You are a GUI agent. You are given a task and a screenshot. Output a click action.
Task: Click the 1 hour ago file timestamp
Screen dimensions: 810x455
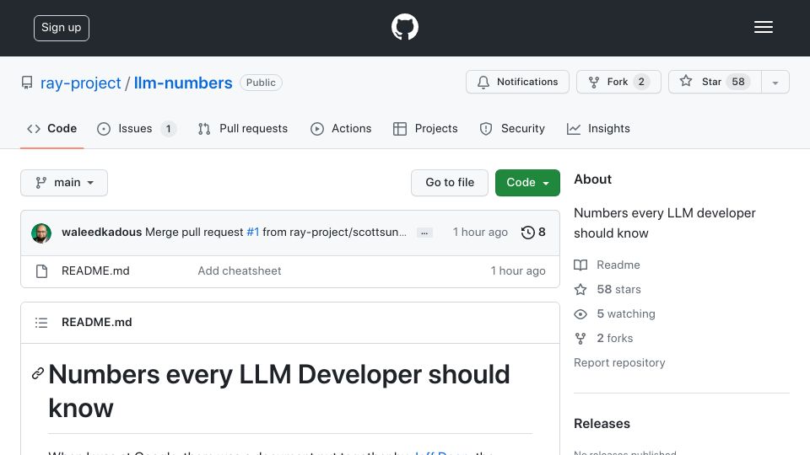pos(517,270)
